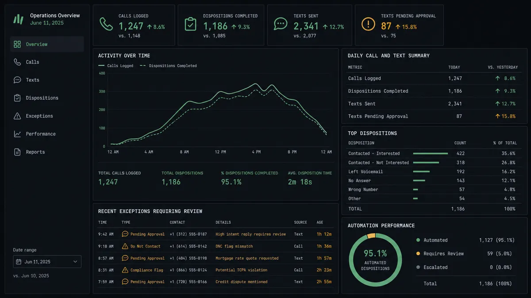Click the Overview grid icon in sidebar
This screenshot has height=298, width=531.
pyautogui.click(x=17, y=44)
